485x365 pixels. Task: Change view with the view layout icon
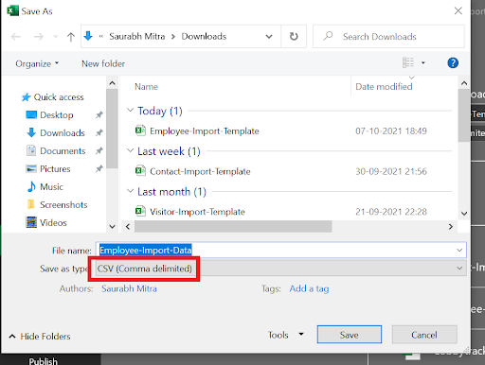click(408, 62)
